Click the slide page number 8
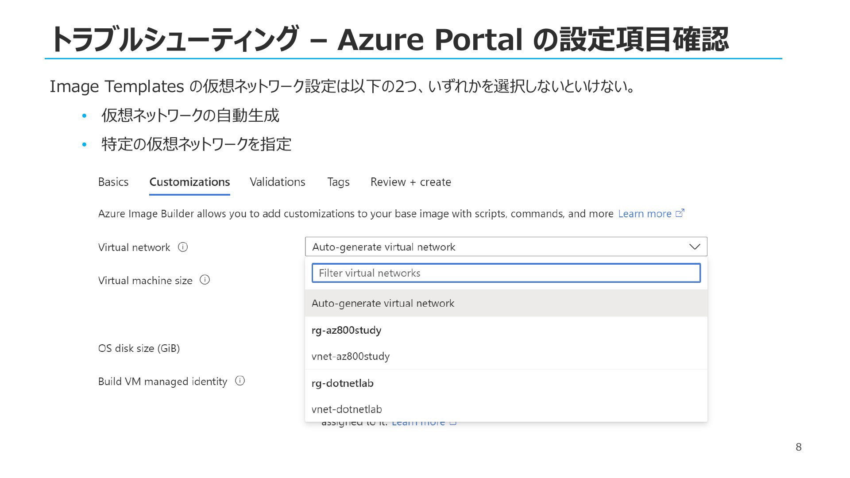 coord(799,447)
